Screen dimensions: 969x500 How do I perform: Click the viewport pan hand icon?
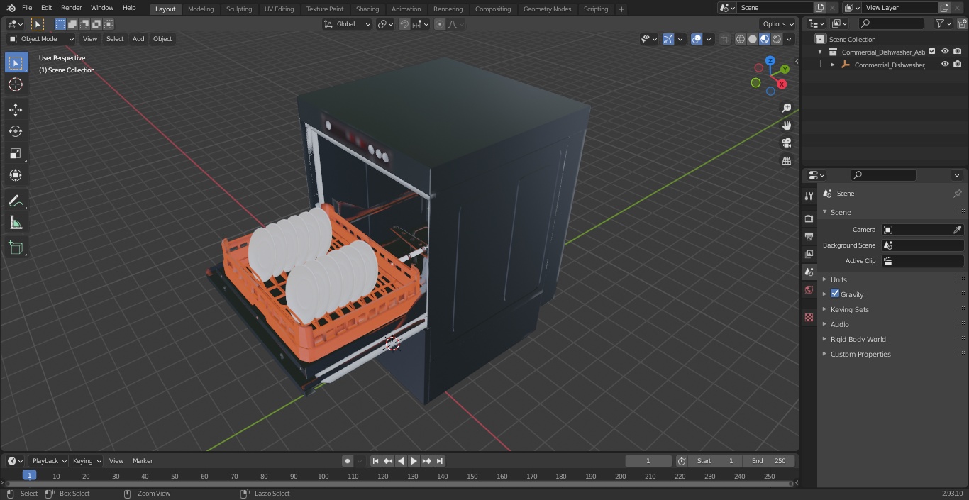(x=786, y=126)
